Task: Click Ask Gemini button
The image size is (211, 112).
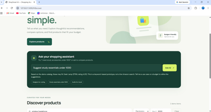Action: coord(182,2)
